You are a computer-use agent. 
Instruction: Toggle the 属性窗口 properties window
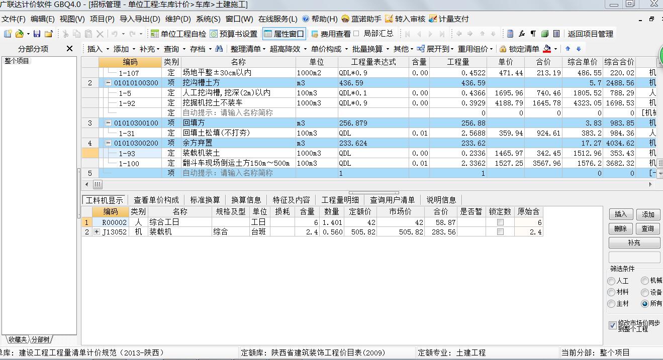(x=284, y=34)
